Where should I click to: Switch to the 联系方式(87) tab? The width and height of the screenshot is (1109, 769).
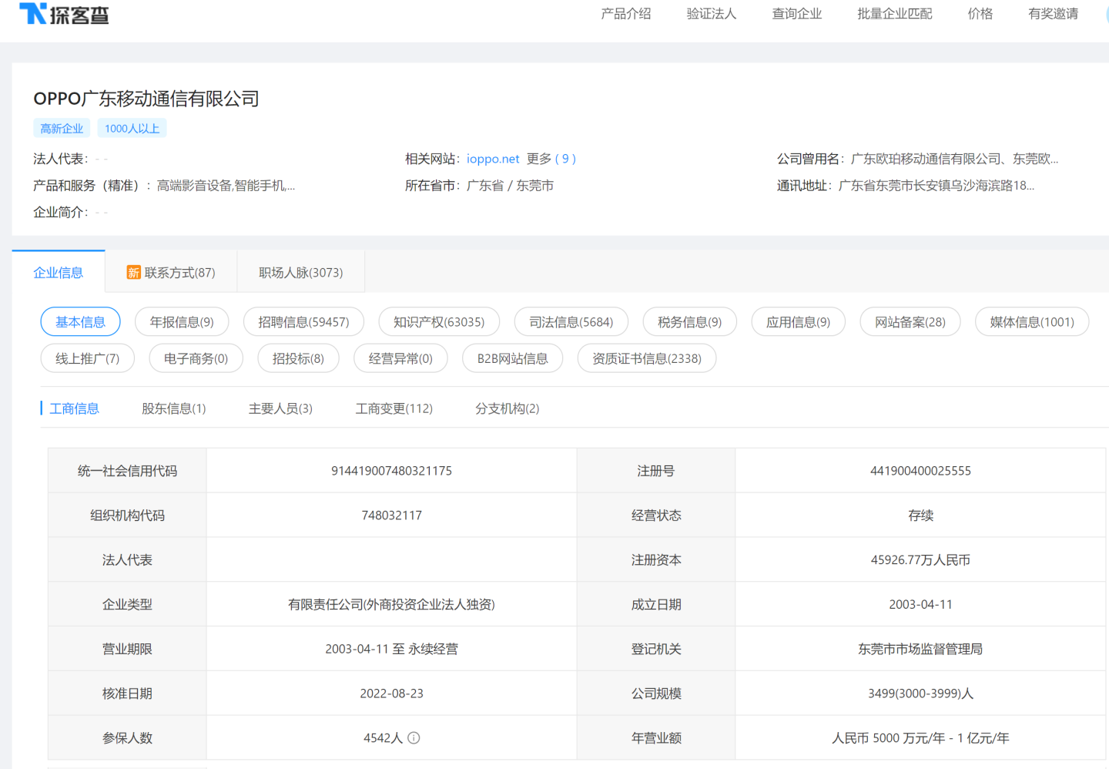(180, 271)
